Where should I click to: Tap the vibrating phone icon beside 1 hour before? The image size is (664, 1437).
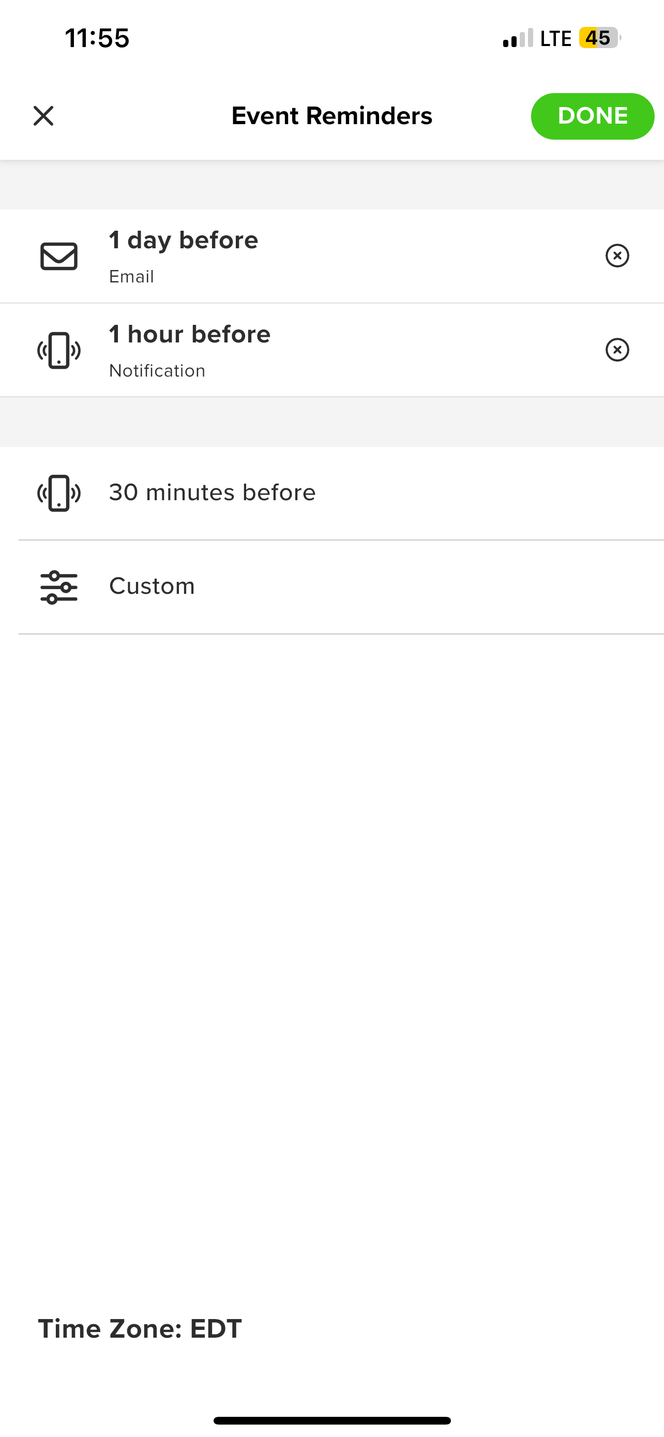59,350
